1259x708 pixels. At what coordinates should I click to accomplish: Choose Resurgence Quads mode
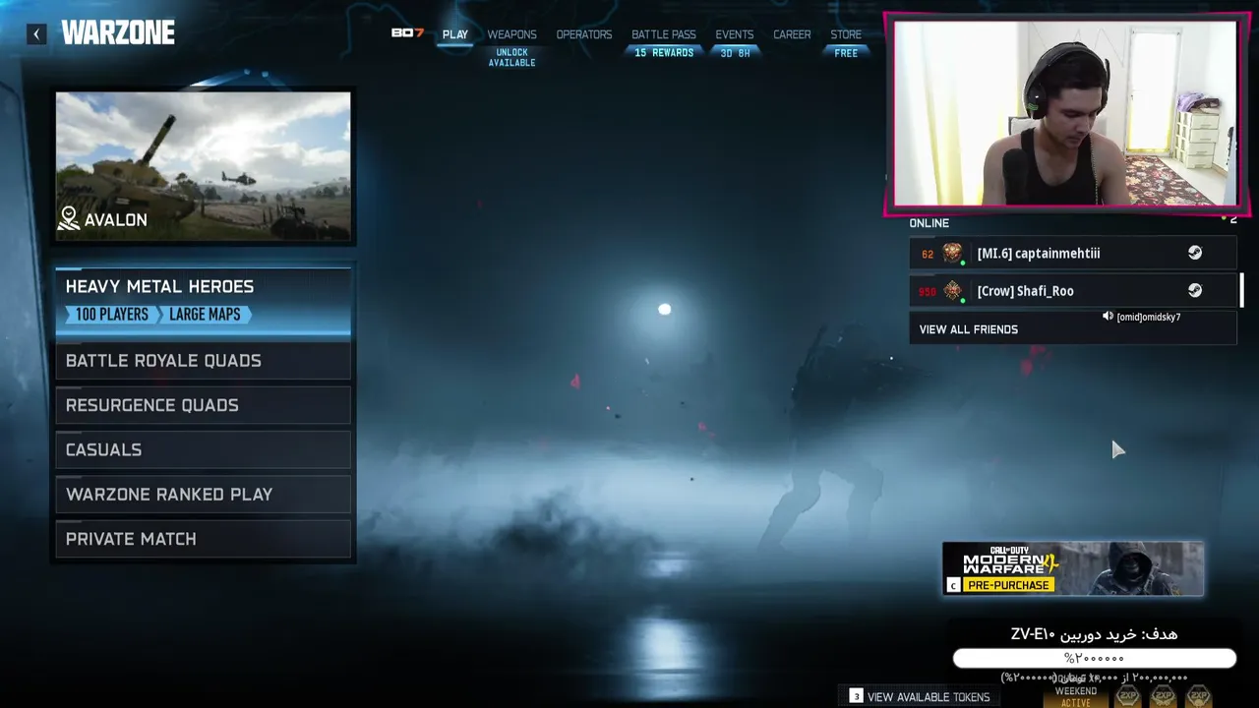coord(204,405)
